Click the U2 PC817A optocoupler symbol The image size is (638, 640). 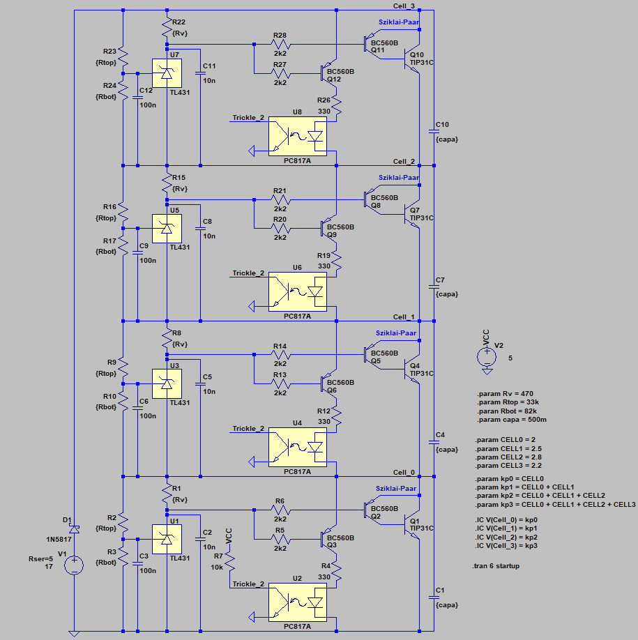click(x=298, y=602)
